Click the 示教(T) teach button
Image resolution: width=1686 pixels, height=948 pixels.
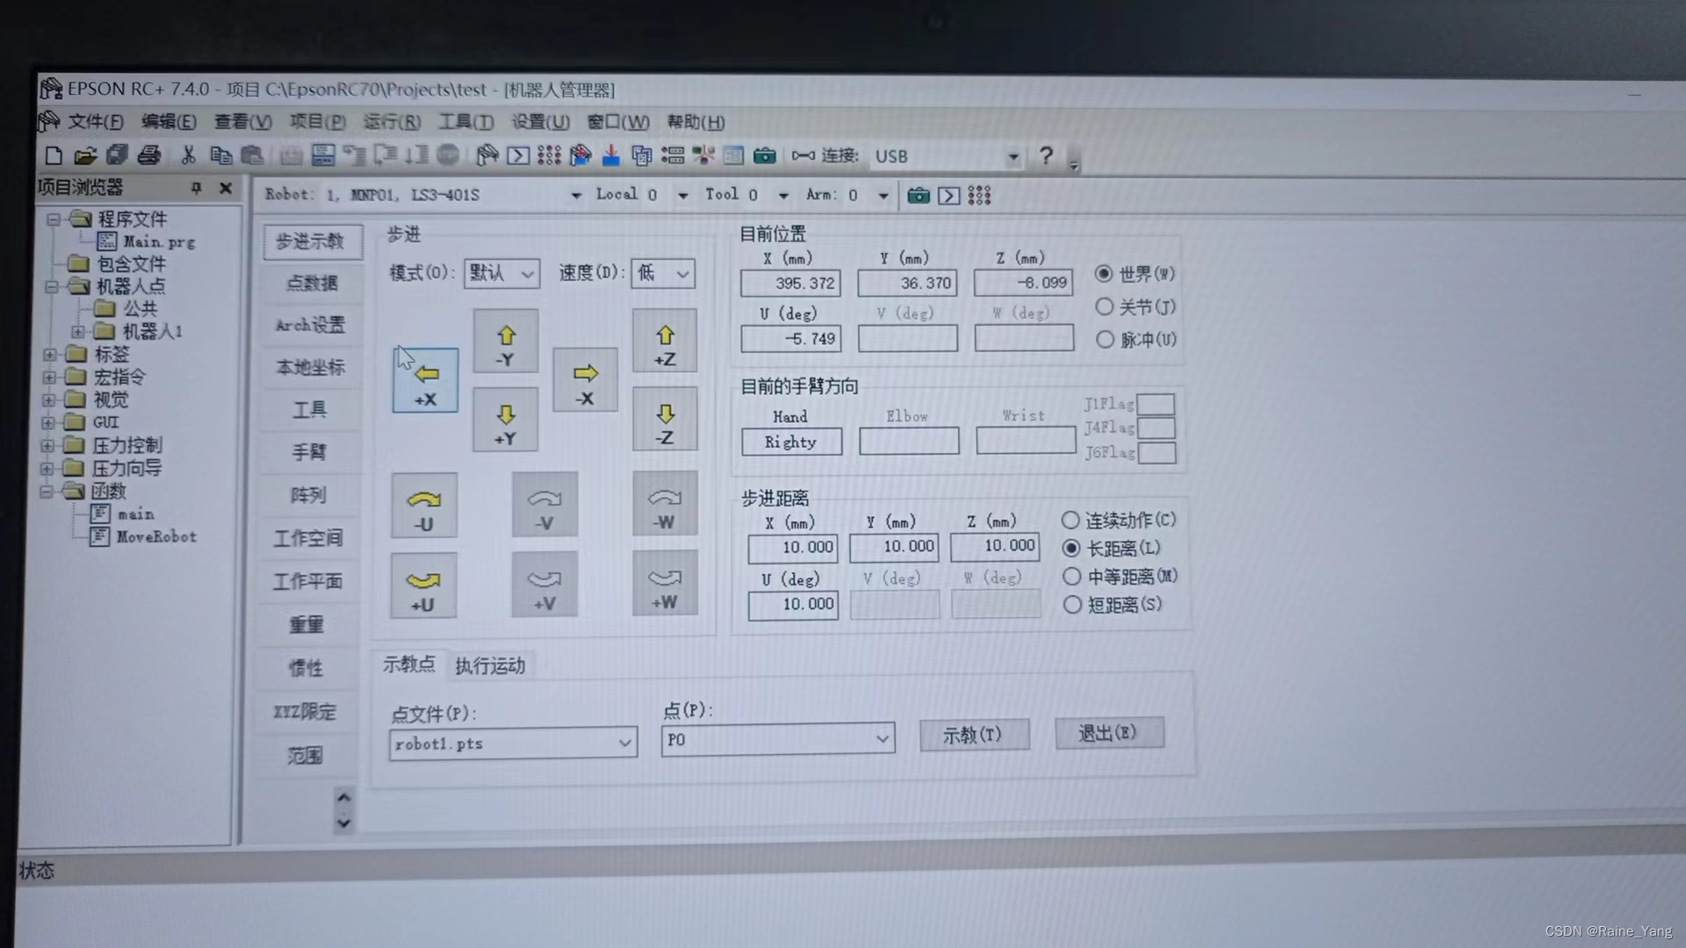coord(973,735)
